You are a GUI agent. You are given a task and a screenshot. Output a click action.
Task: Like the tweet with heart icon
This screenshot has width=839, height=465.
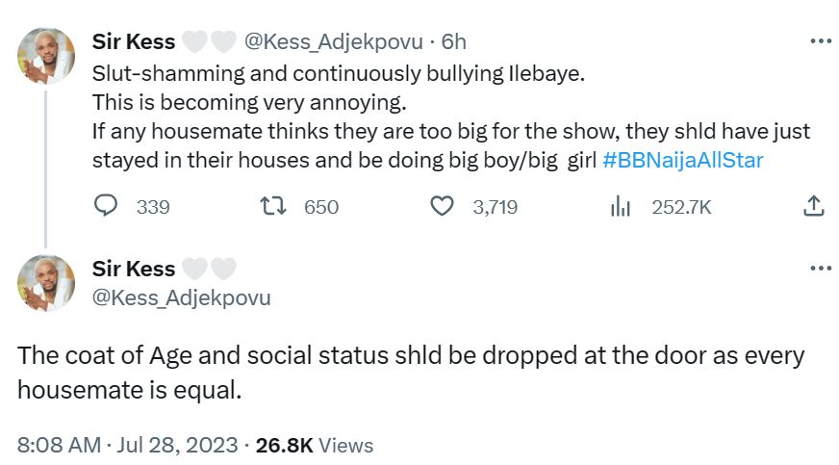[x=442, y=206]
